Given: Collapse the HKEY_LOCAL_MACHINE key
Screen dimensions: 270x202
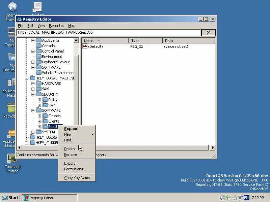Looking at the screenshot, I should pyautogui.click(x=26, y=78).
